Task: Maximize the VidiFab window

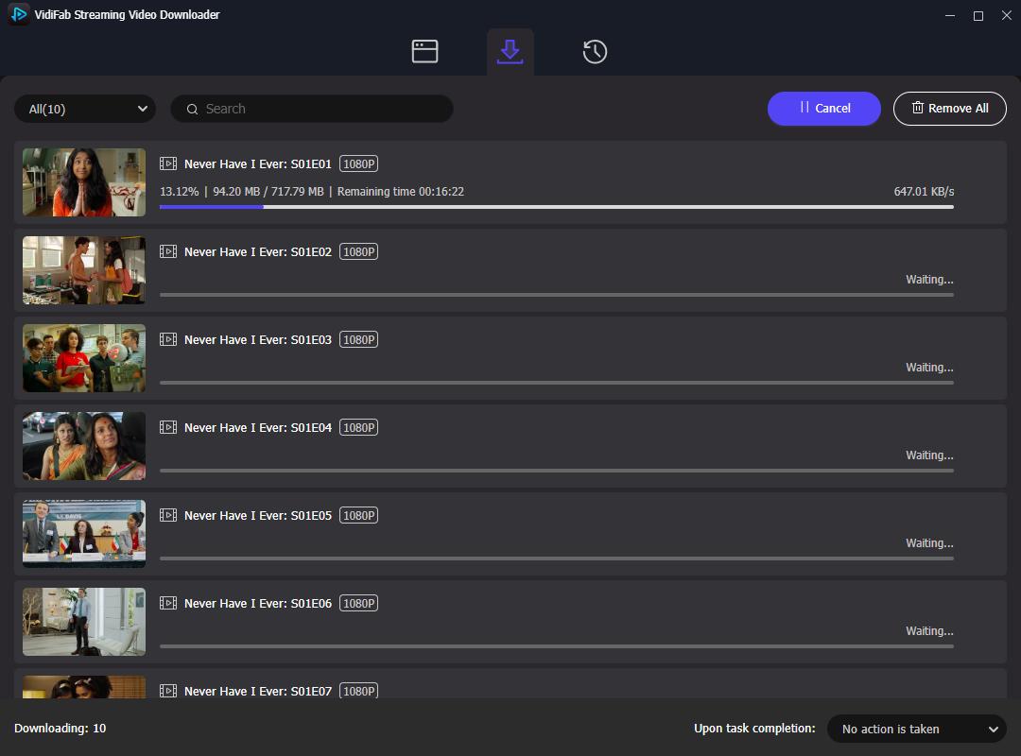Action: tap(978, 16)
